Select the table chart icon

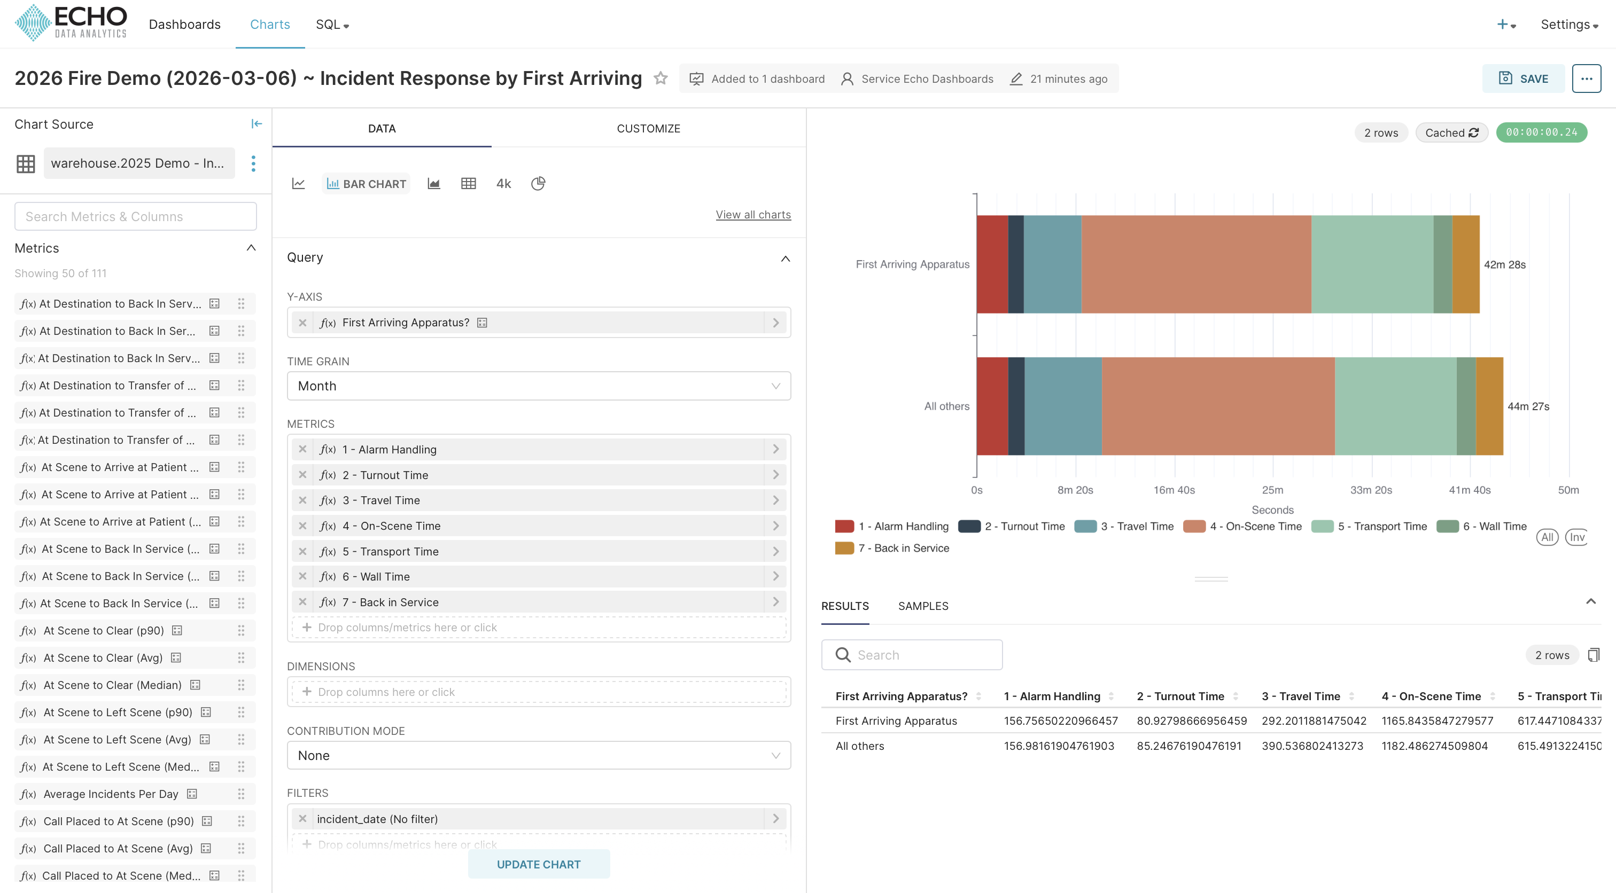click(x=469, y=184)
